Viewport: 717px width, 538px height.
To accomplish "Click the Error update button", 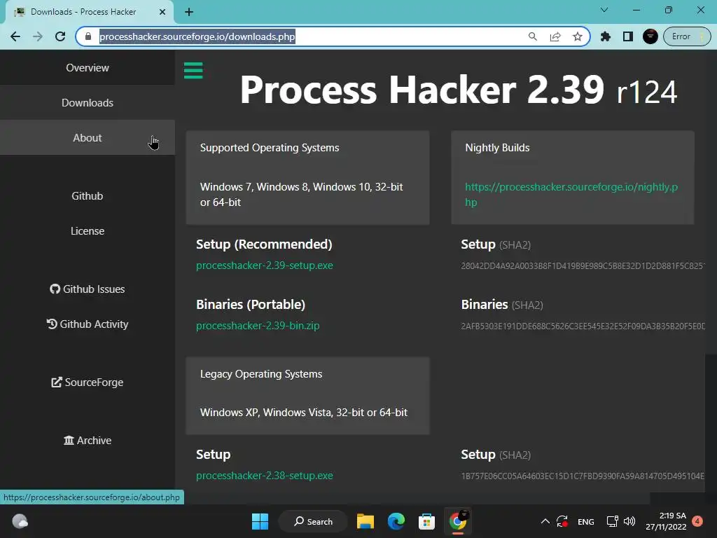I will (688, 36).
